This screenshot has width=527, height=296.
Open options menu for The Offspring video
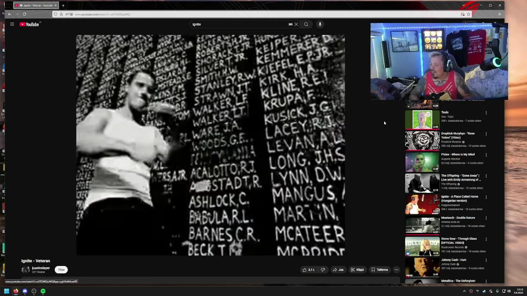[x=486, y=176]
